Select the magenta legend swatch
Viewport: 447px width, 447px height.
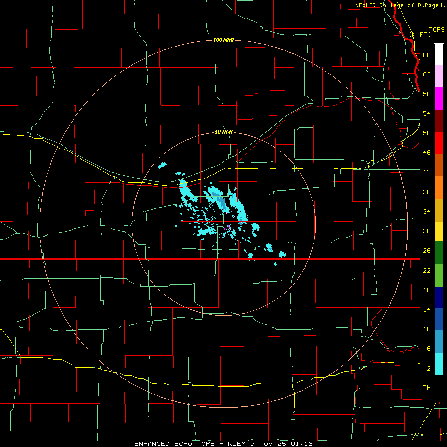[439, 99]
